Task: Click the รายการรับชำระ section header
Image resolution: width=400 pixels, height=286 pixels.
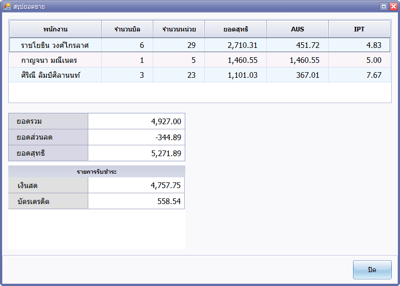Action: click(97, 172)
